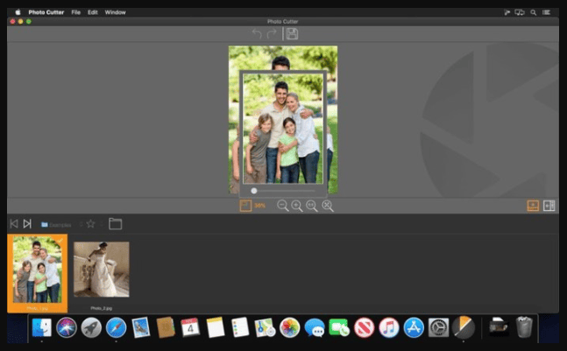Click the Redo arrow in the toolbar

(x=272, y=34)
